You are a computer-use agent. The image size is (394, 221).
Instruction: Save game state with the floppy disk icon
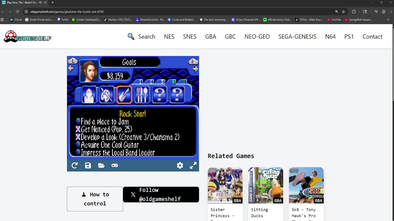tap(88, 165)
